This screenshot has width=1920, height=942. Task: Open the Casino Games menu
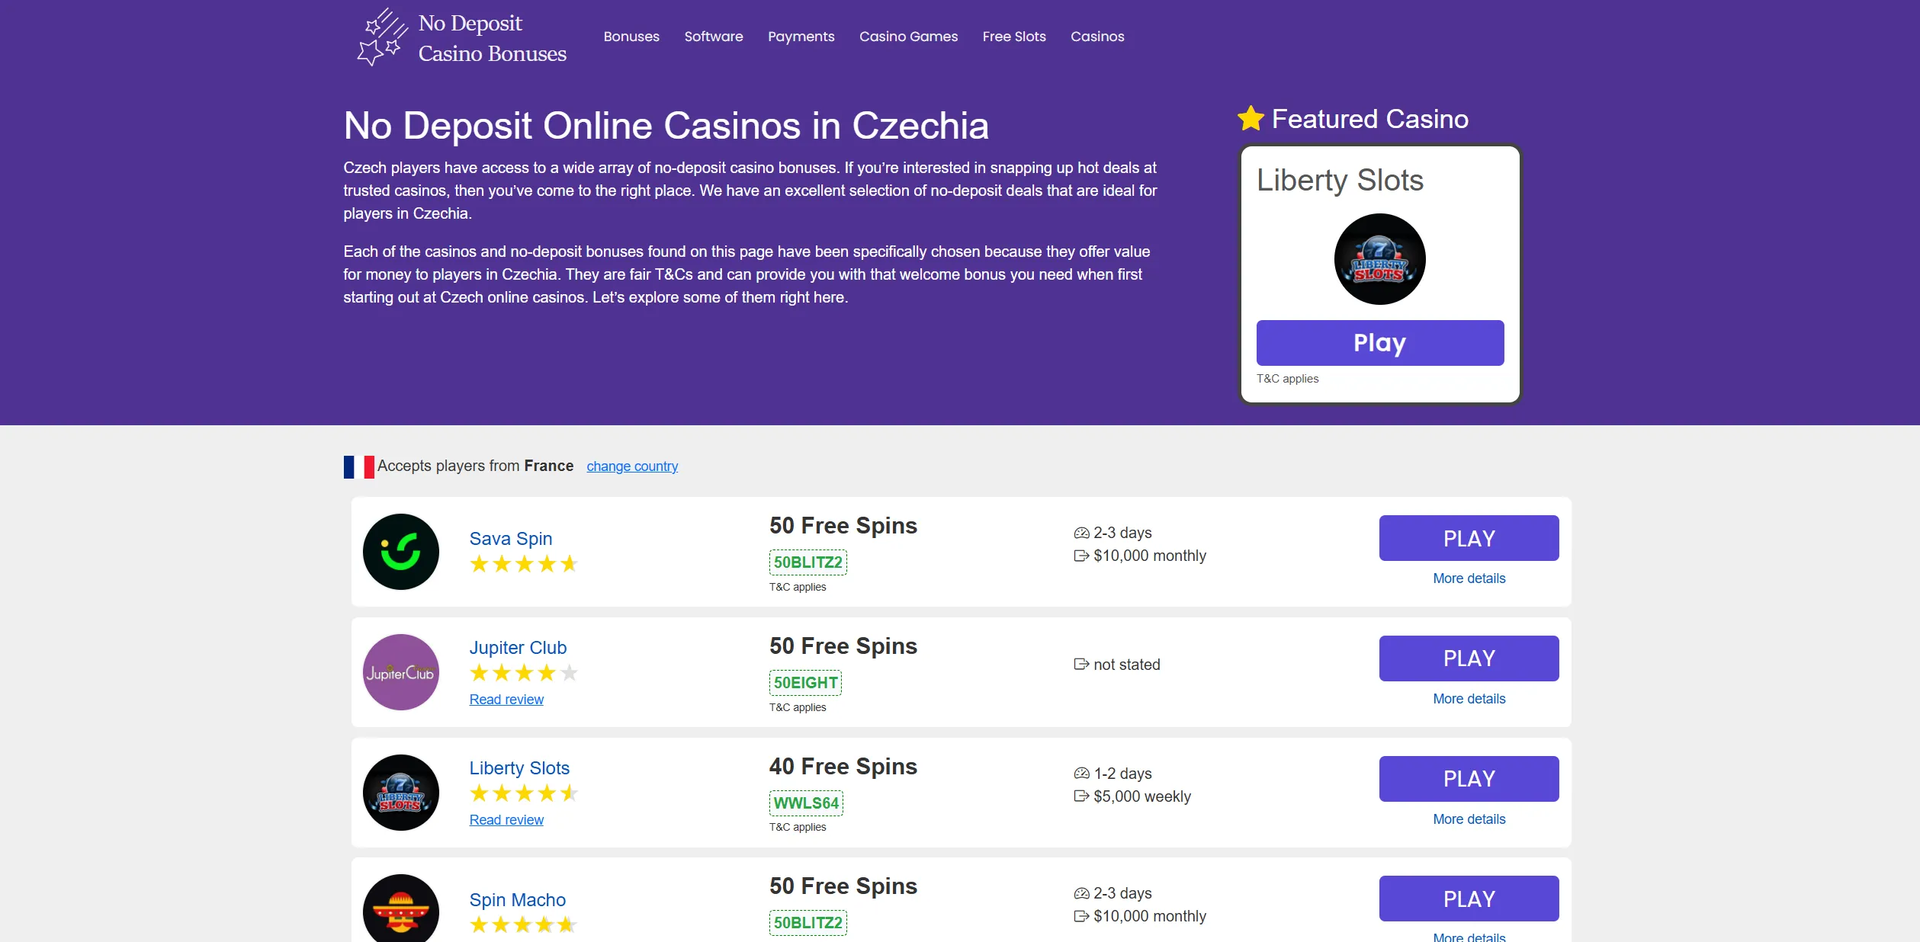pos(908,37)
